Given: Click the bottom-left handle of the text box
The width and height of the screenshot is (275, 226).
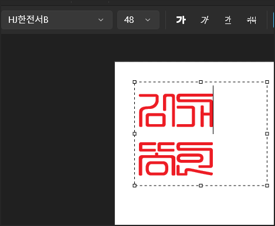Looking at the screenshot, I should click(x=134, y=186).
